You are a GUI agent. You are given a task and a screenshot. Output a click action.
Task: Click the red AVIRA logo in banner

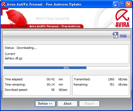pos(122,18)
